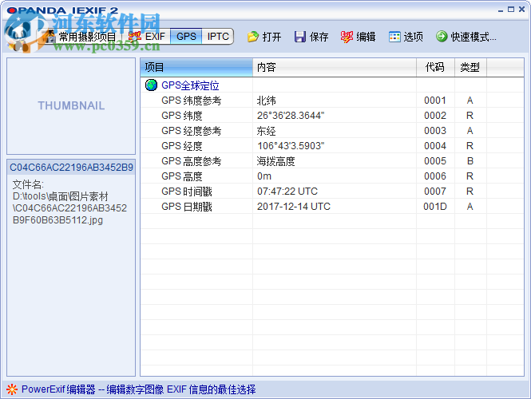The image size is (531, 399).
Task: Select the GPS 经度参考 row
Action: (332, 131)
